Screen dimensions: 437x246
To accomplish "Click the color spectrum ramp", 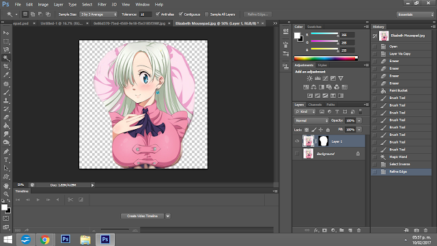I will click(x=326, y=58).
